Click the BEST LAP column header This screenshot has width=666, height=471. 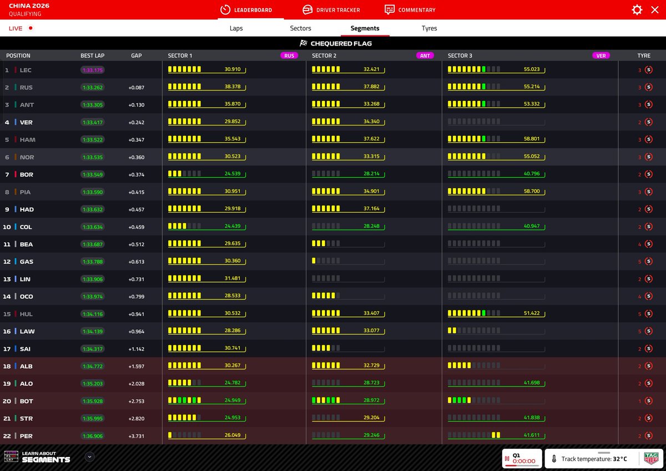[92, 56]
